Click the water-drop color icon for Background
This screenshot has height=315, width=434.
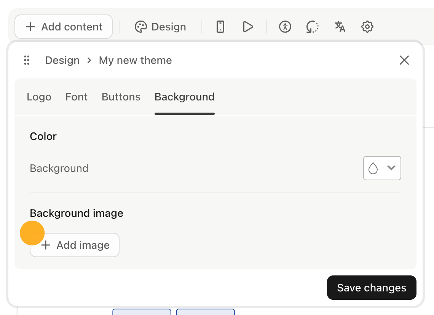point(374,168)
